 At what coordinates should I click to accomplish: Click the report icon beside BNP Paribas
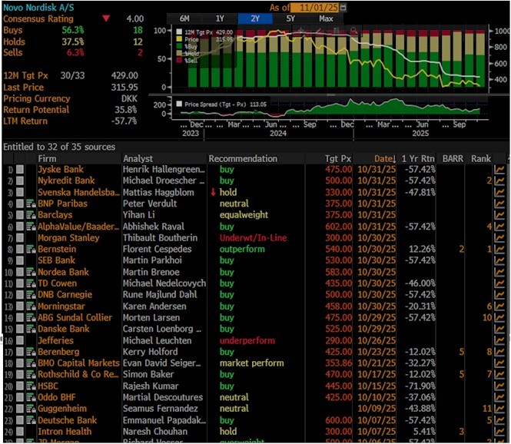pyautogui.click(x=31, y=204)
